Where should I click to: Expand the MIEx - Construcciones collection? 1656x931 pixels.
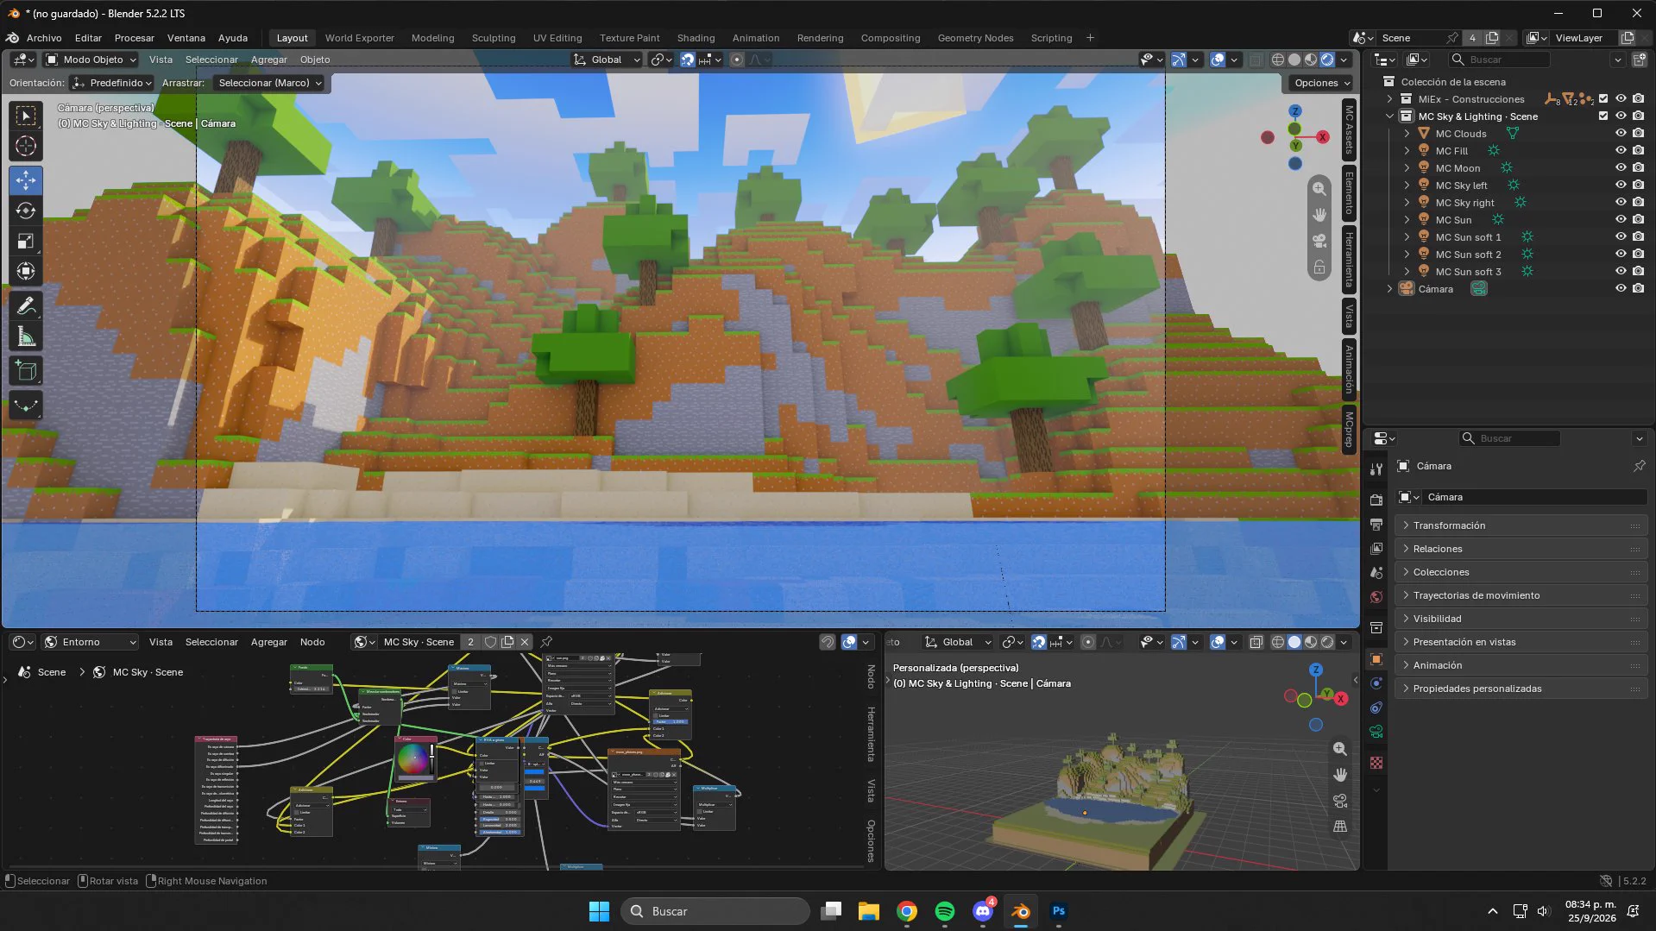pyautogui.click(x=1389, y=99)
